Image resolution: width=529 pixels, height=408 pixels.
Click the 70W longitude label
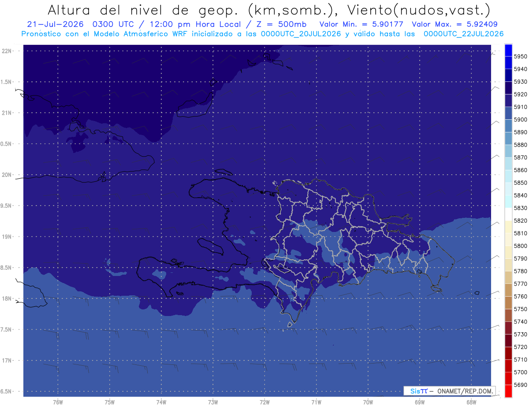(368, 402)
